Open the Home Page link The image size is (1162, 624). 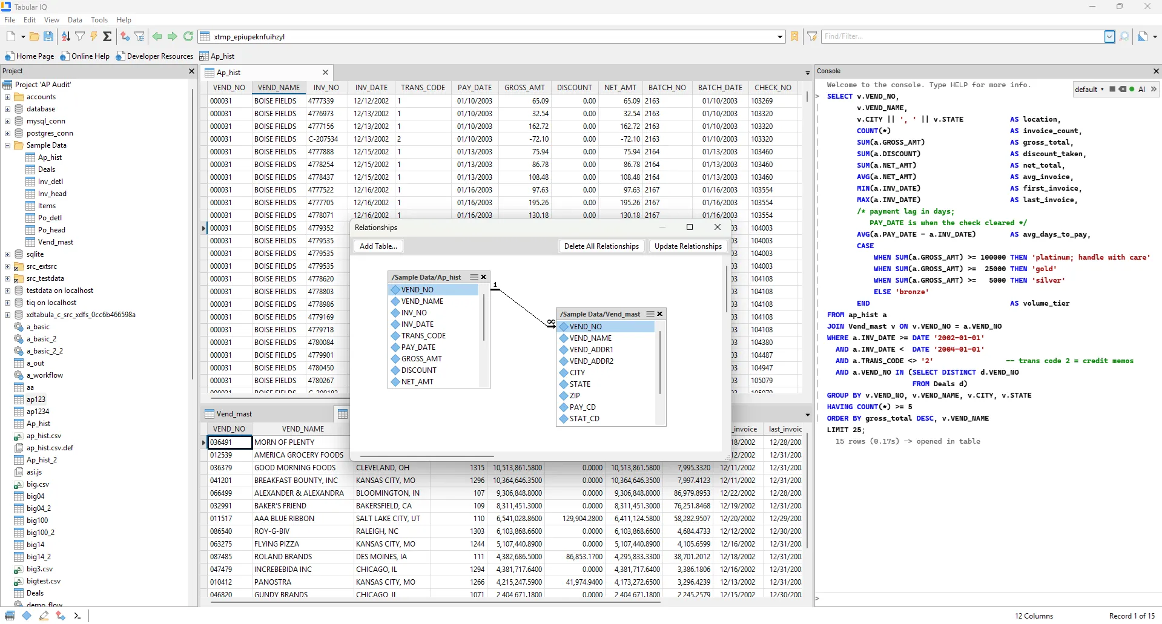(x=30, y=56)
